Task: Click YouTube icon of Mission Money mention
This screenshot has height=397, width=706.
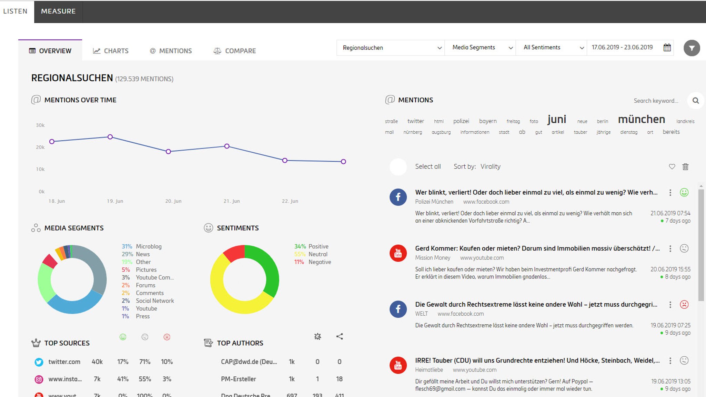Action: click(x=398, y=253)
